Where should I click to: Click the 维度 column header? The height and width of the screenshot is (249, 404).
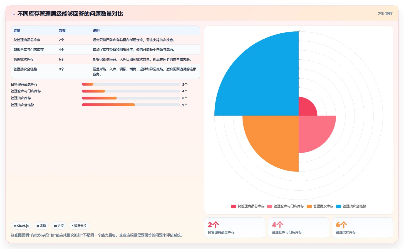click(17, 31)
